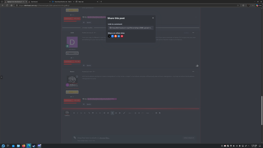Toggle underline formatting in reply editor
Screen dimensions: 263x148
pos(81,113)
